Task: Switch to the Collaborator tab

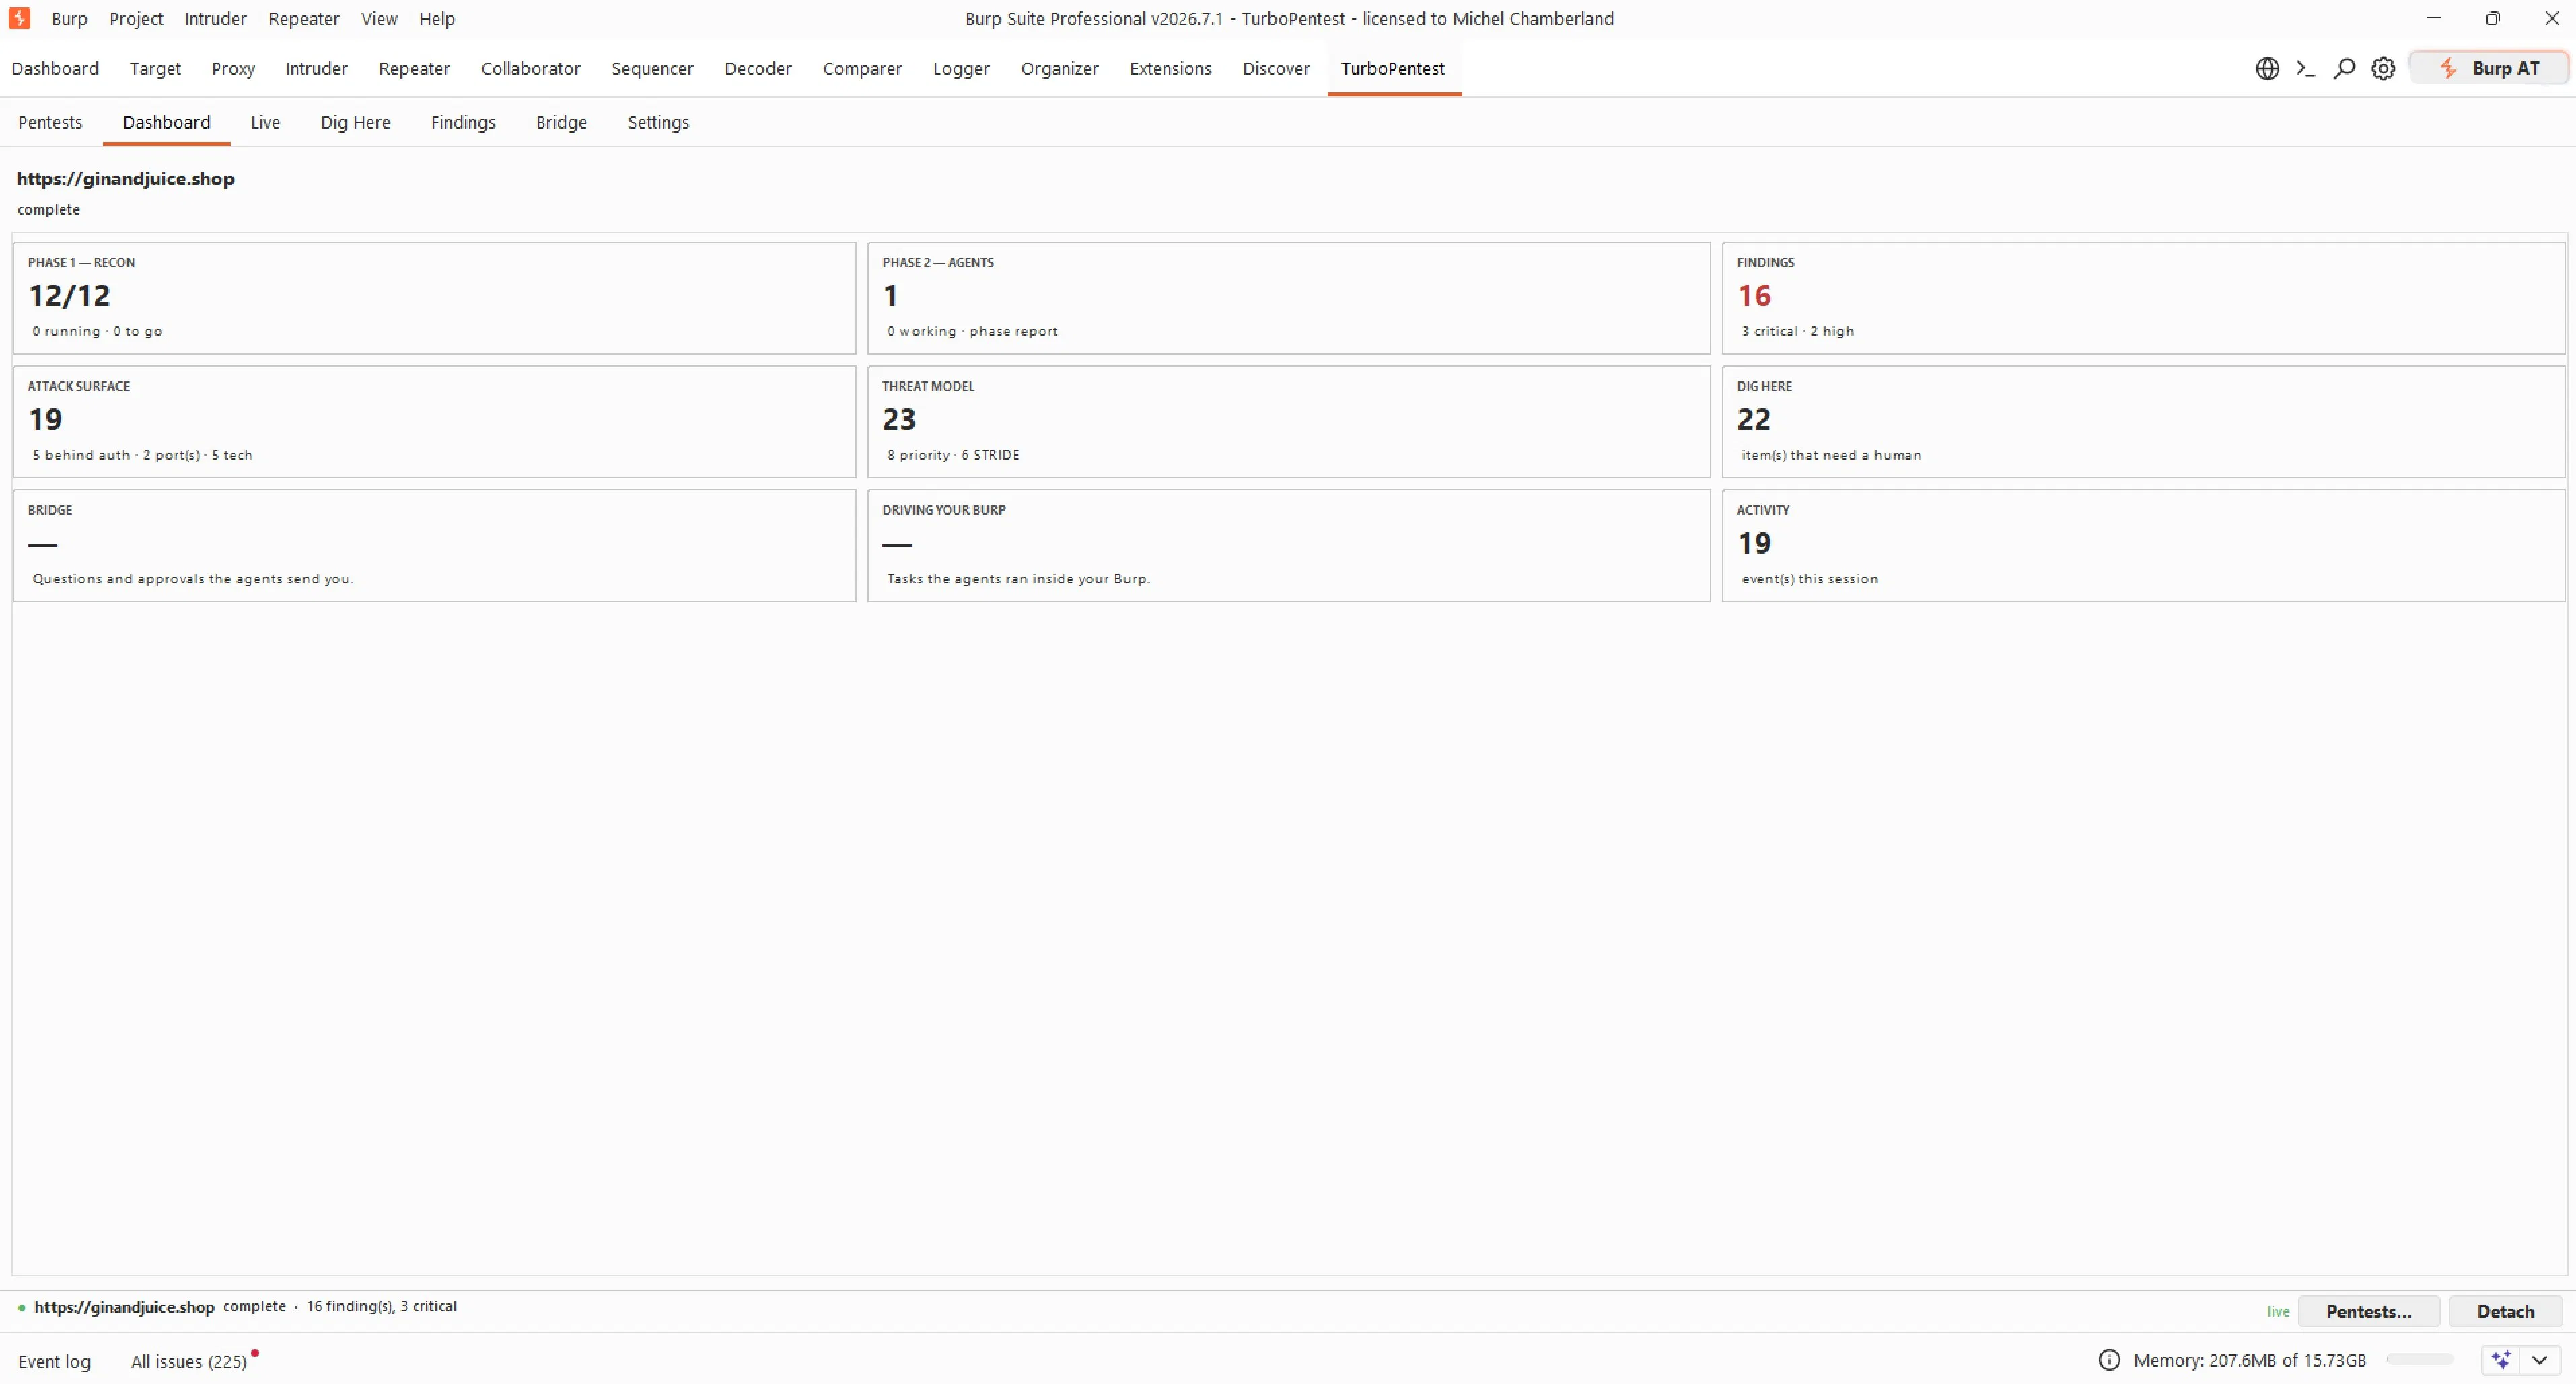Action: point(530,68)
